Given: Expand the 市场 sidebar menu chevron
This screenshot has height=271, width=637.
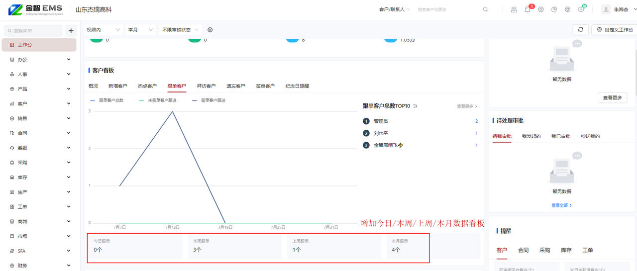Looking at the screenshot, I should coord(69,236).
